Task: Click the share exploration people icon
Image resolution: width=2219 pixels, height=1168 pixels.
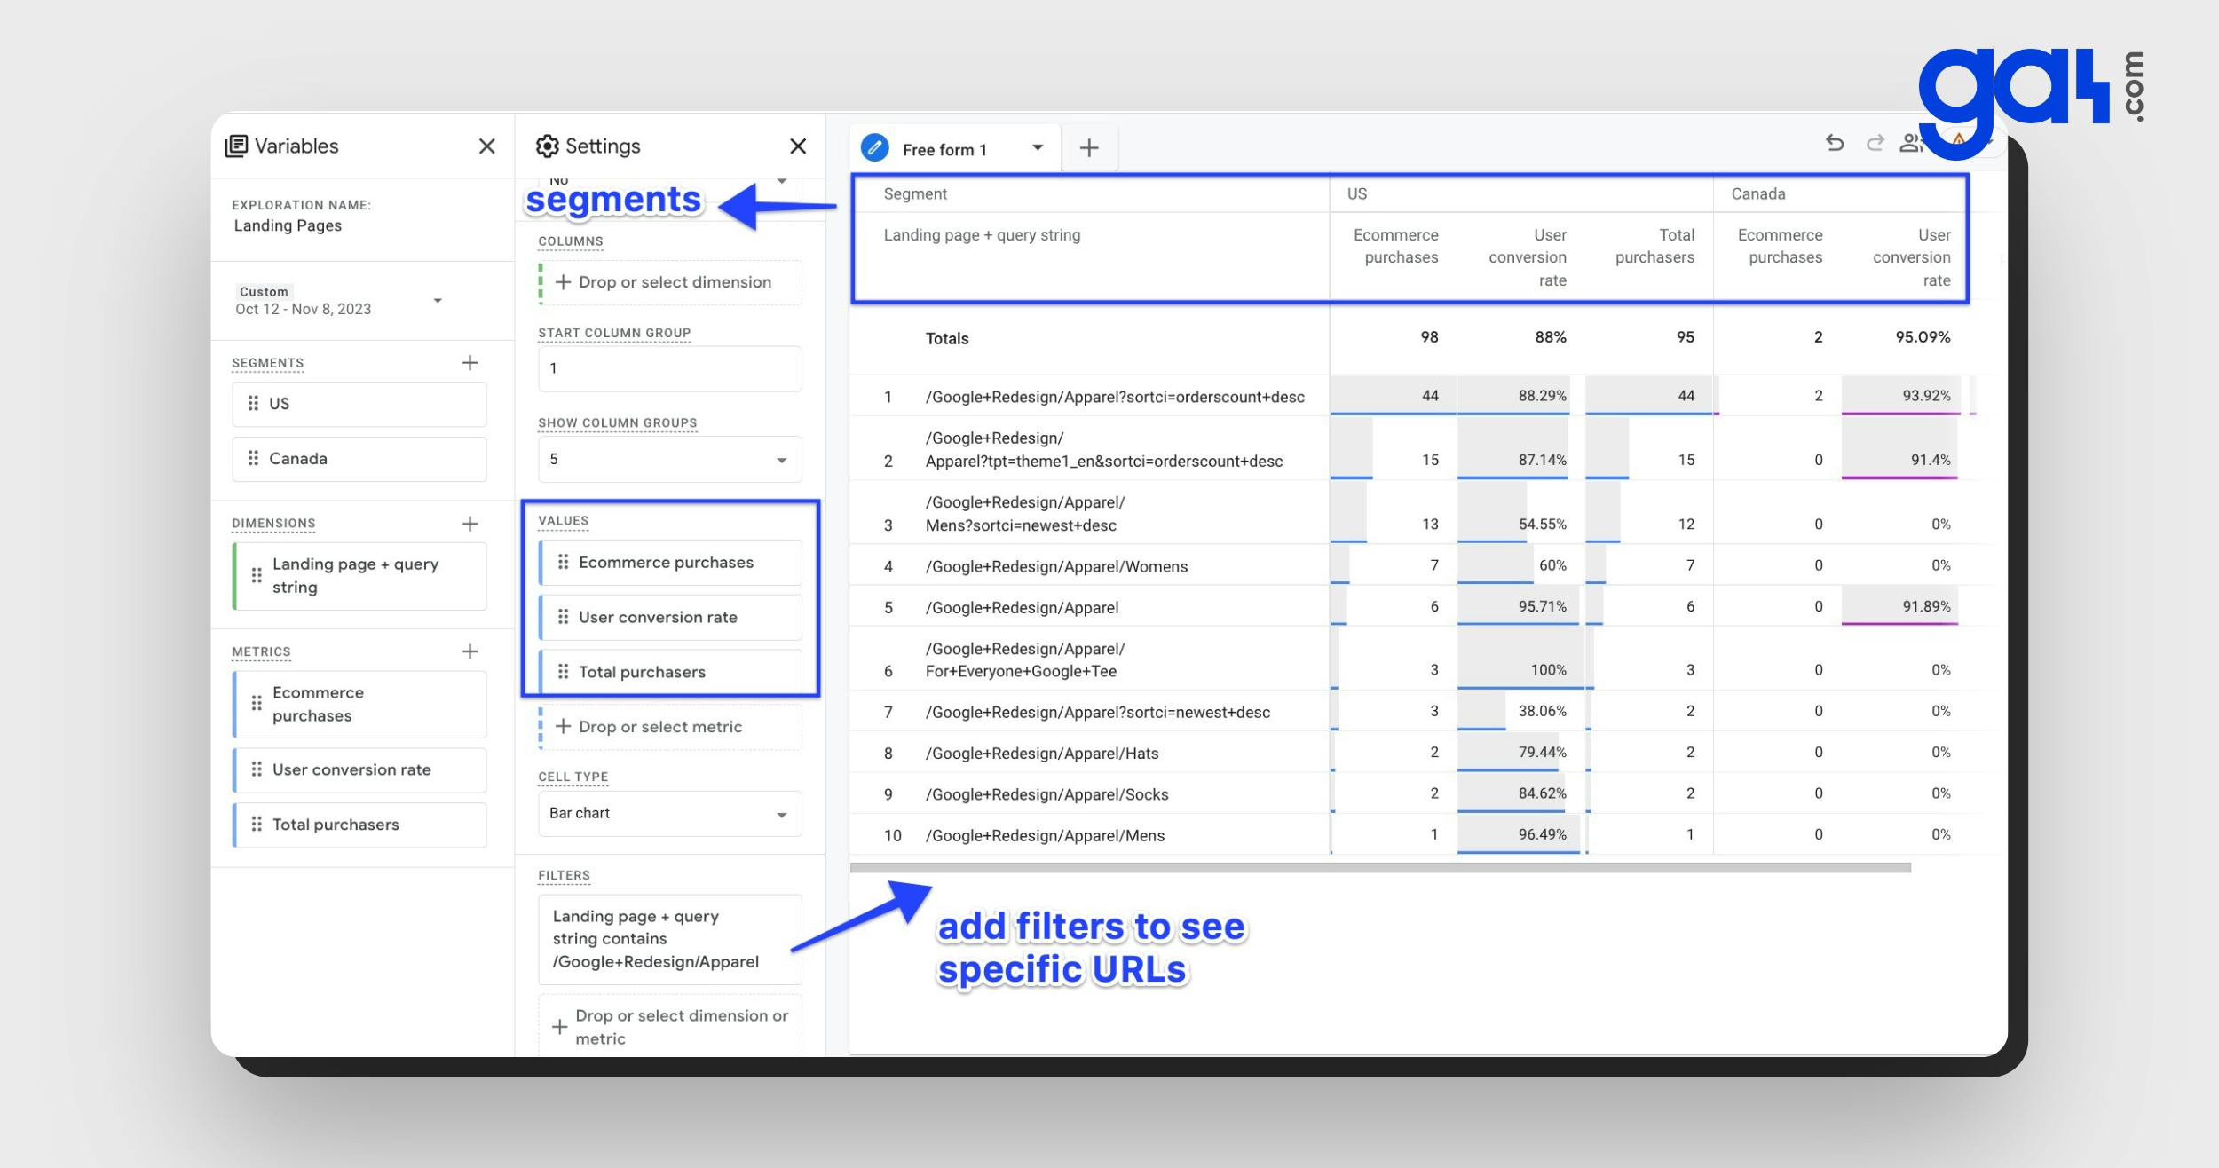Action: [x=1908, y=143]
